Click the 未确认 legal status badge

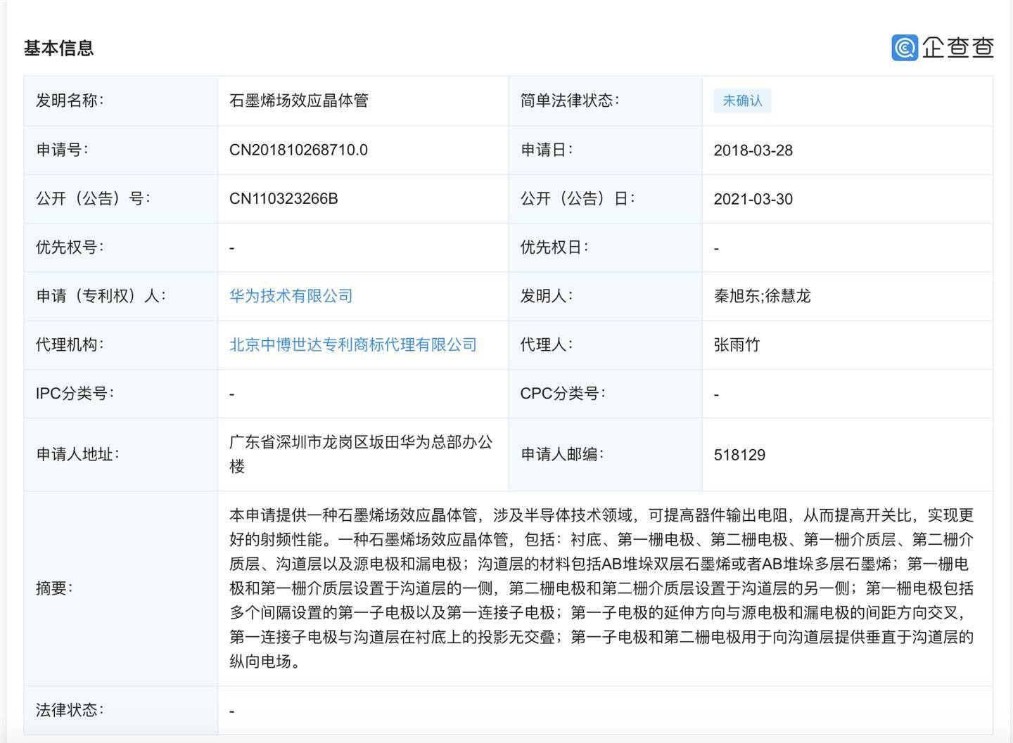742,101
